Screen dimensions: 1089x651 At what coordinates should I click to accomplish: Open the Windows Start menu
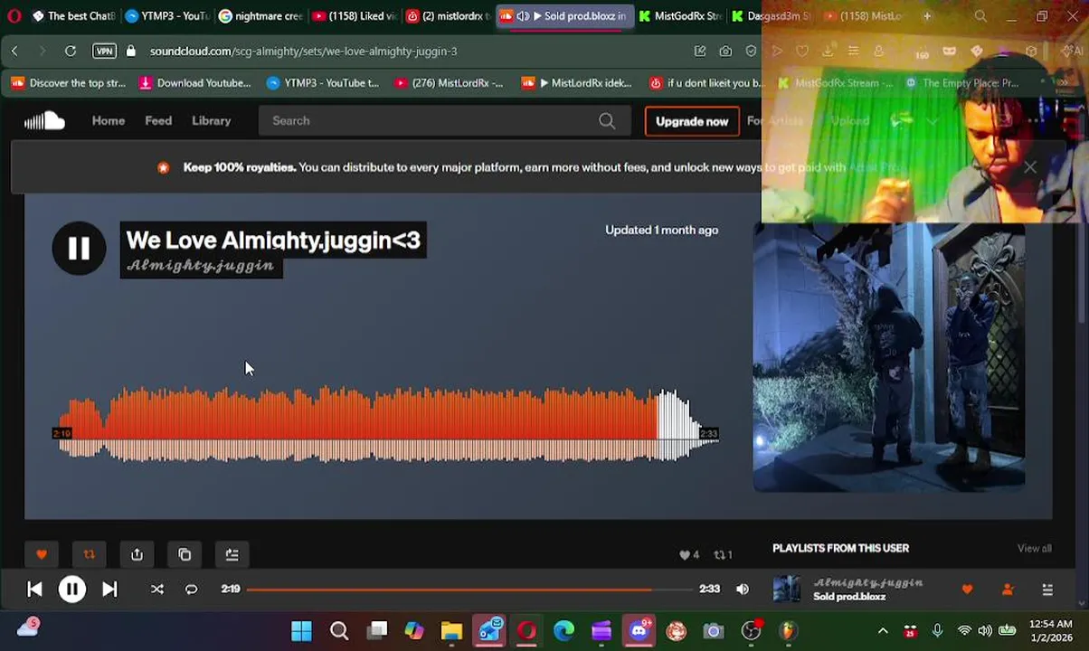coord(301,630)
